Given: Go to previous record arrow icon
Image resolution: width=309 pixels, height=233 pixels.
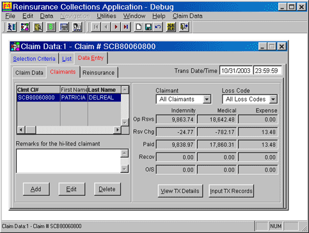Looking at the screenshot, I should pos(106,27).
